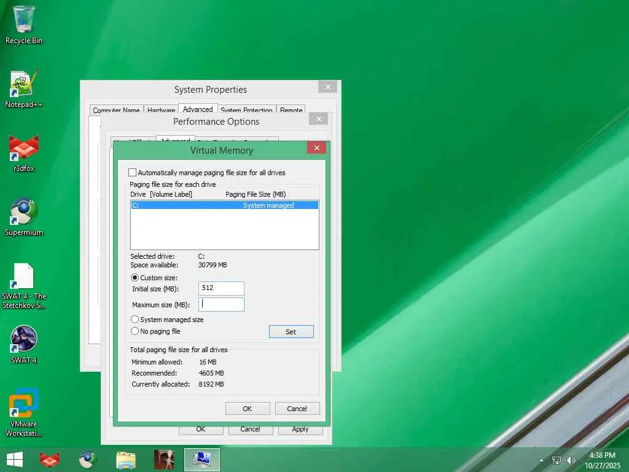This screenshot has height=472, width=629.
Task: Select the Custom size radio button
Action: 135,278
